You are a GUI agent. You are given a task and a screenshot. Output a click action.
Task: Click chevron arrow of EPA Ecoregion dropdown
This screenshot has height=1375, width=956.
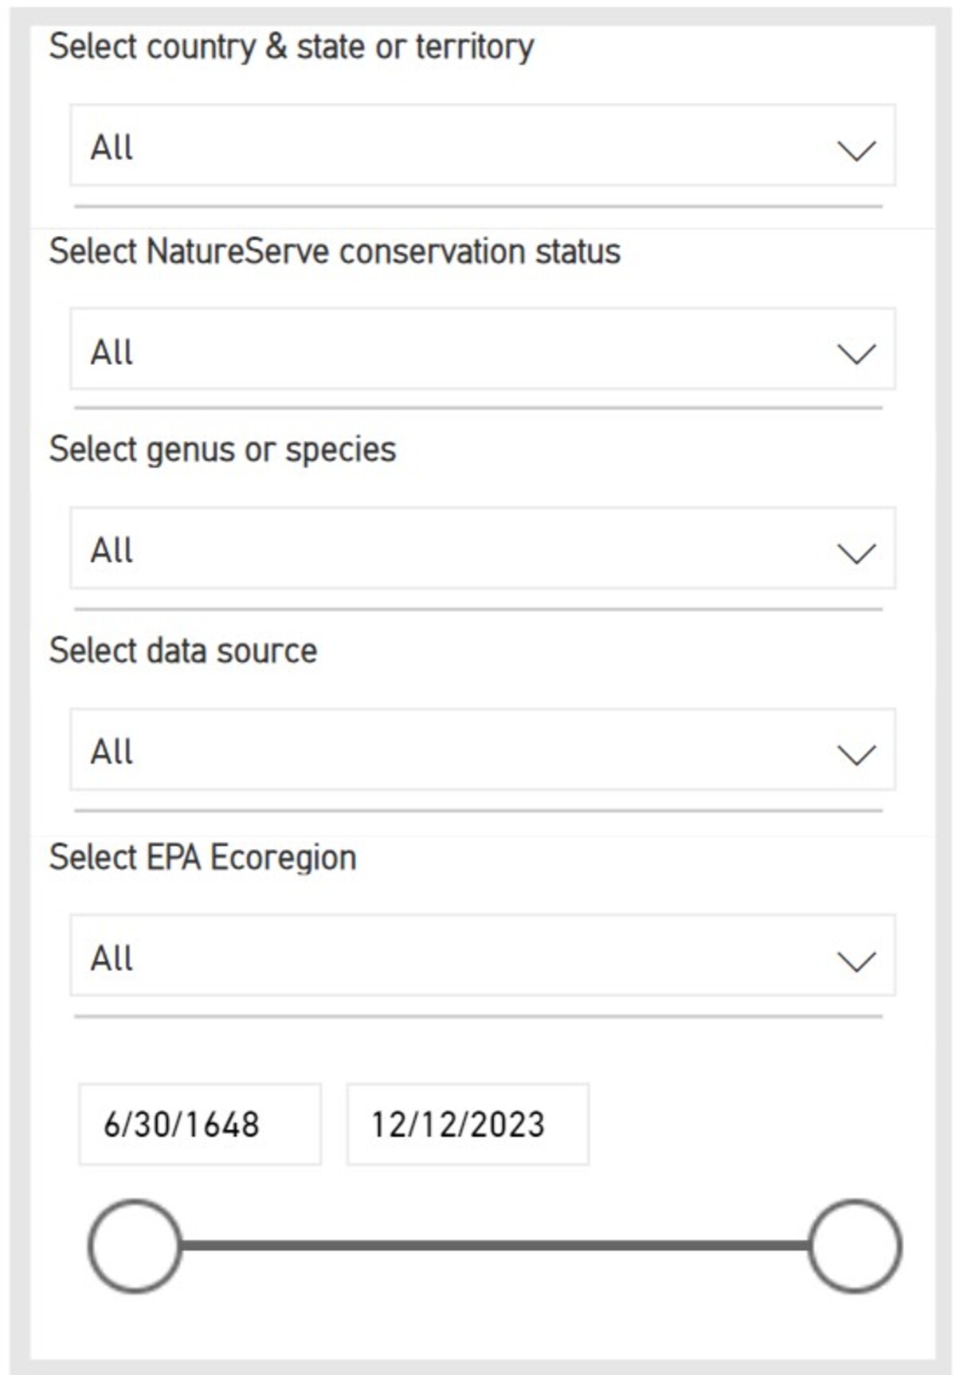856,960
